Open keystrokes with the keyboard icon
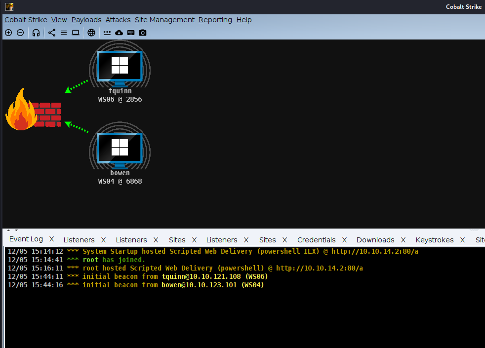Image resolution: width=485 pixels, height=348 pixels. click(x=131, y=33)
